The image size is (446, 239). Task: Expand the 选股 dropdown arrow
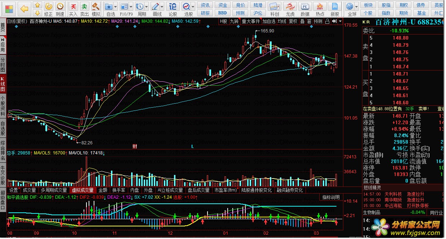pyautogui.click(x=193, y=6)
